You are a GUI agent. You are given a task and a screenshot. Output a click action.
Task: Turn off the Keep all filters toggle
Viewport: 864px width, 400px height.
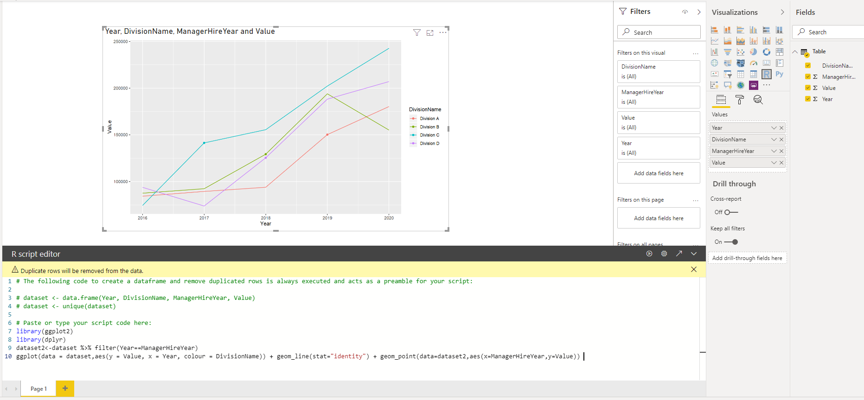pyautogui.click(x=731, y=242)
